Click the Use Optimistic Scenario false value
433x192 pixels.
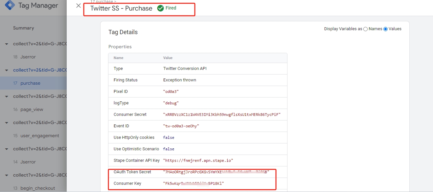coord(169,149)
